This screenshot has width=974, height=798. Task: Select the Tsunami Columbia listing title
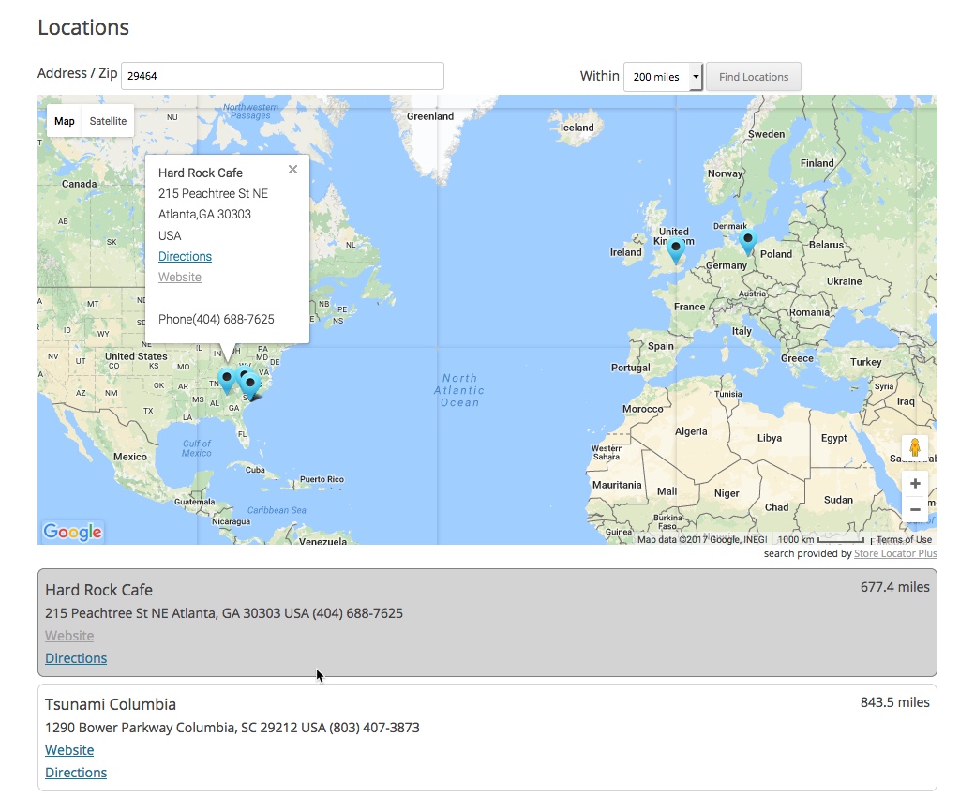111,704
